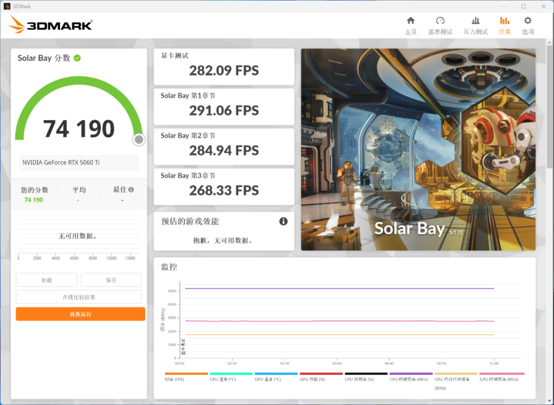The width and height of the screenshot is (554, 405).
Task: Open info icon in 预估的游戏效能 card
Action: 283,222
